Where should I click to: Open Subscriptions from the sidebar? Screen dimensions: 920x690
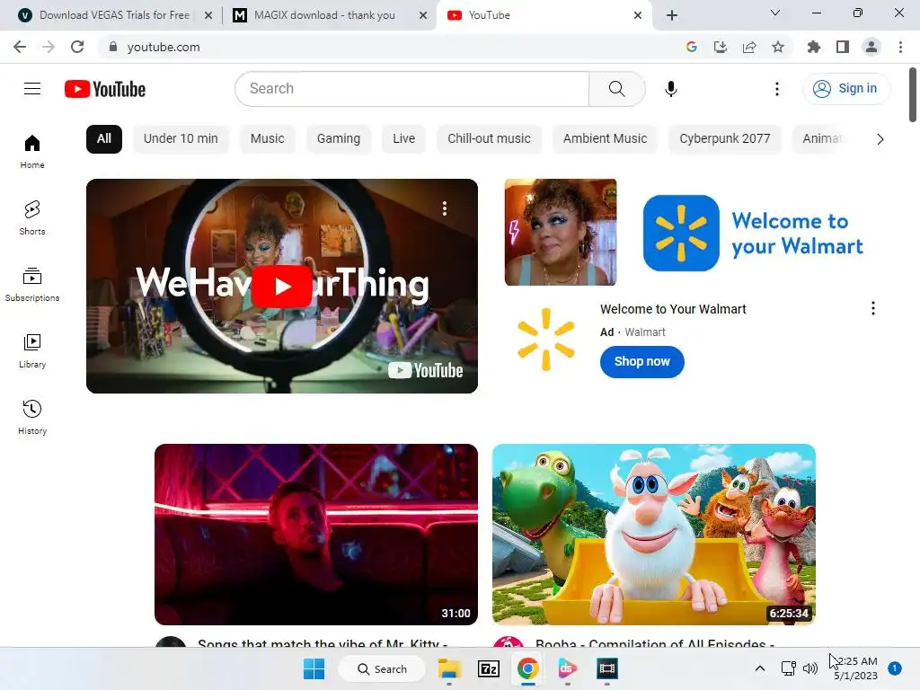point(32,285)
